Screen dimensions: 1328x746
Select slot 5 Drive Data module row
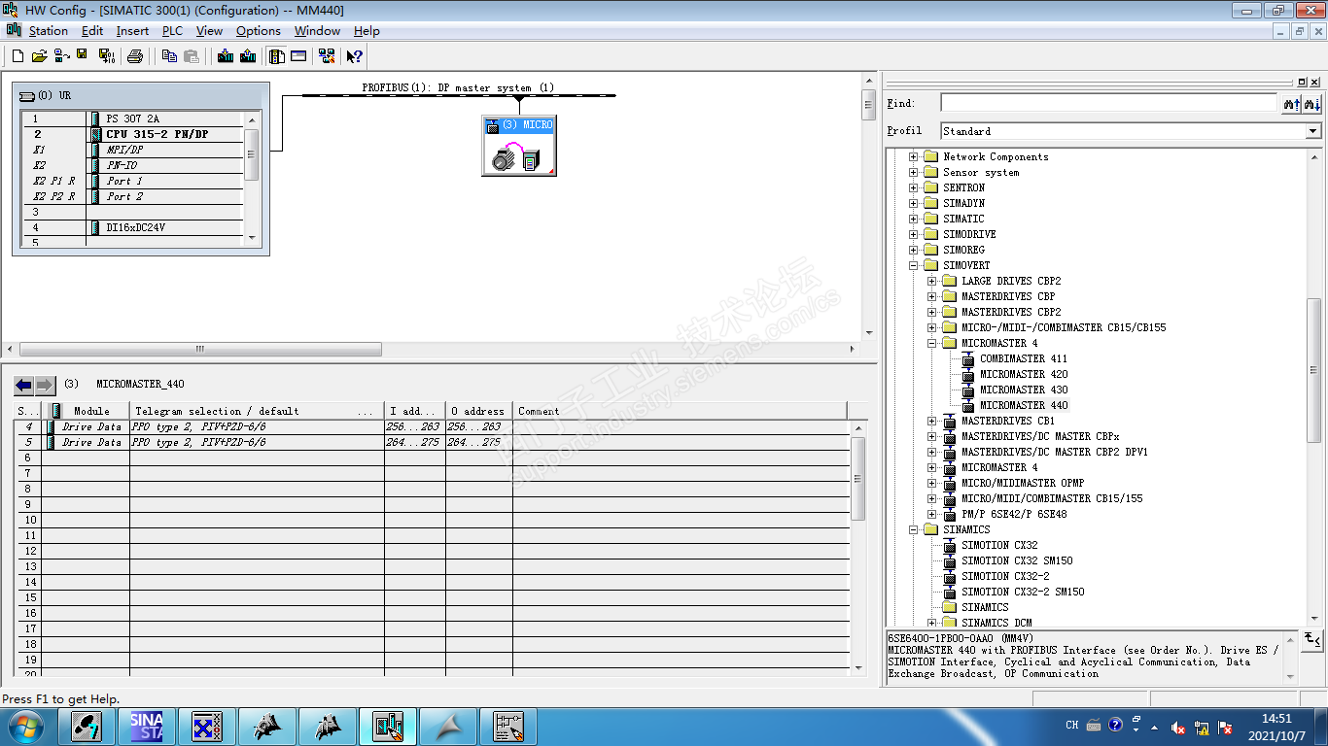432,442
